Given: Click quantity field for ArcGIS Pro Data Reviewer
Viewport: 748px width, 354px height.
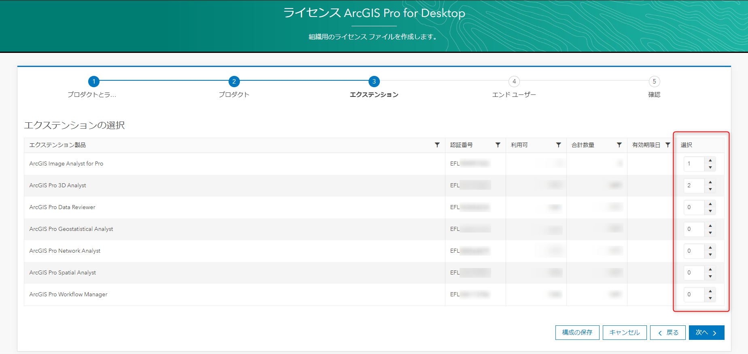Looking at the screenshot, I should pyautogui.click(x=694, y=207).
